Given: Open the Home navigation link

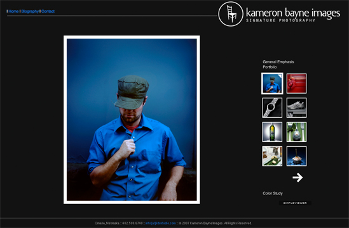Looking at the screenshot, I should pyautogui.click(x=13, y=11).
